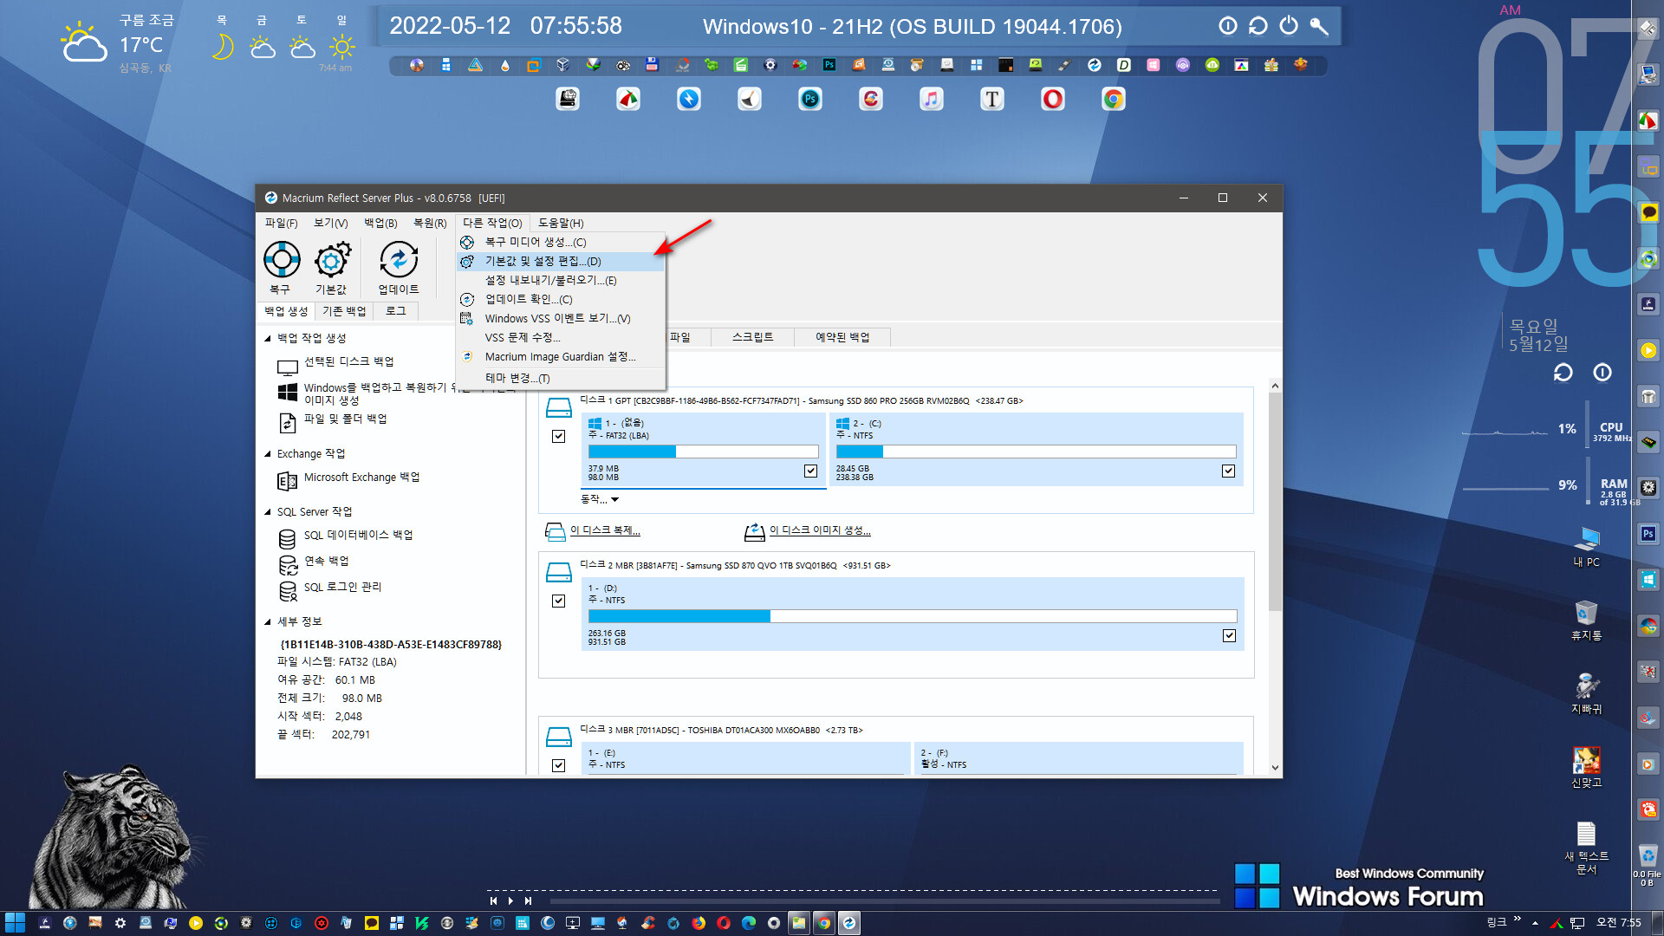Click the next track media button
1664x936 pixels.
(x=528, y=901)
